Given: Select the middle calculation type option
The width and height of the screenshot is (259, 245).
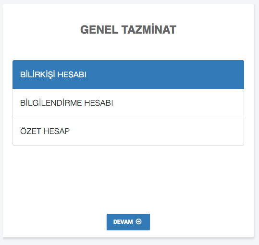Looking at the screenshot, I should pyautogui.click(x=128, y=103).
